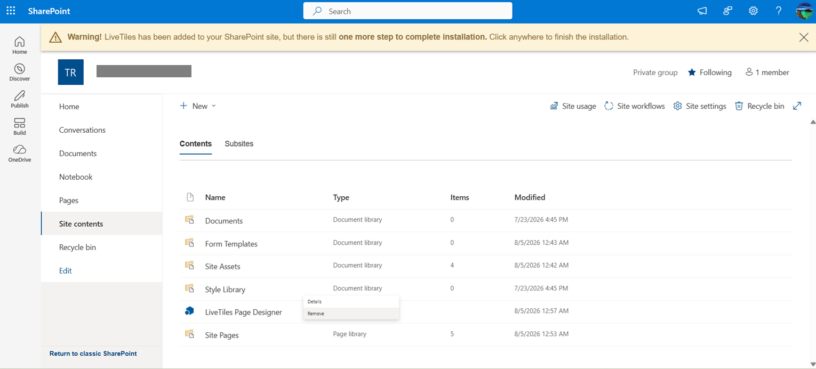Select Site contents in the site navigation

coord(101,224)
